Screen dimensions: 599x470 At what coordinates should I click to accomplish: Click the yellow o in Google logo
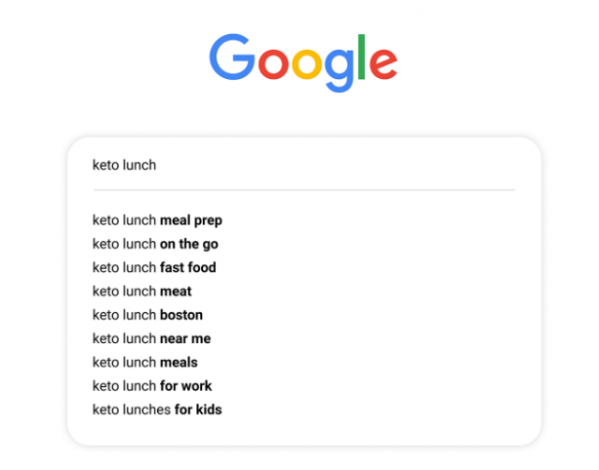(x=306, y=63)
